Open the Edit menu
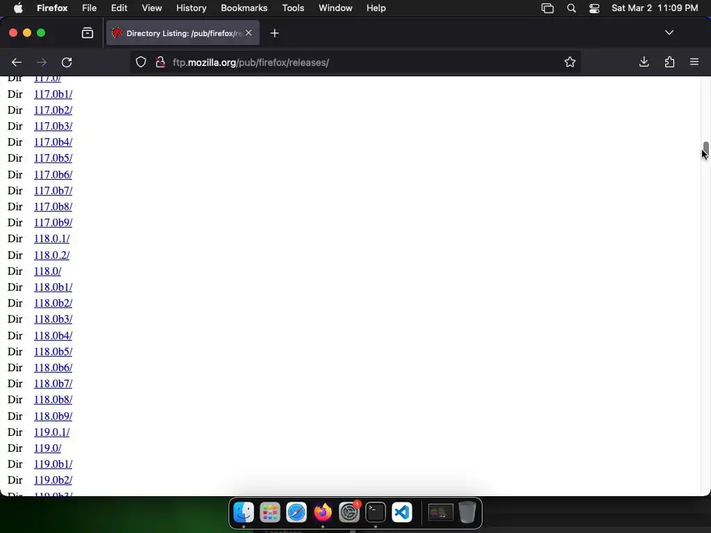The image size is (711, 533). coord(119,8)
